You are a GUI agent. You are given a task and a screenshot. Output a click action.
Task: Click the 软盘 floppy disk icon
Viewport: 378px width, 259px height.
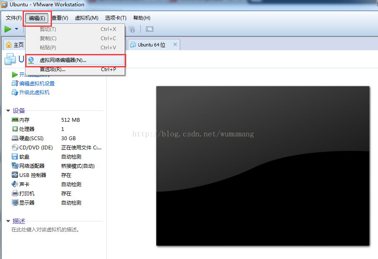(x=15, y=156)
